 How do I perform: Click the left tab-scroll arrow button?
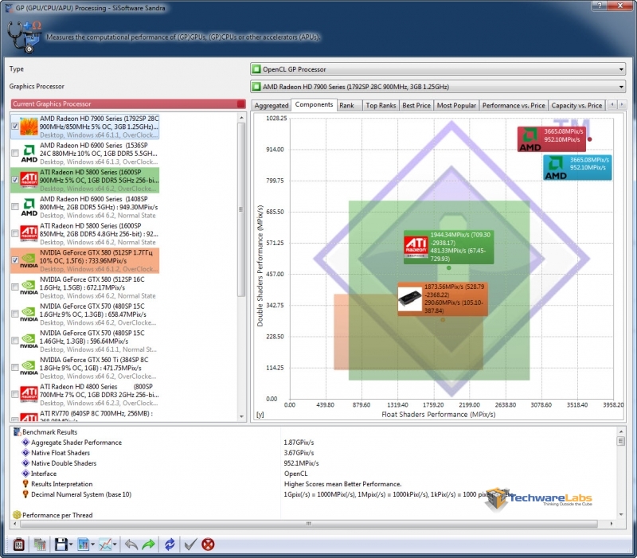612,105
